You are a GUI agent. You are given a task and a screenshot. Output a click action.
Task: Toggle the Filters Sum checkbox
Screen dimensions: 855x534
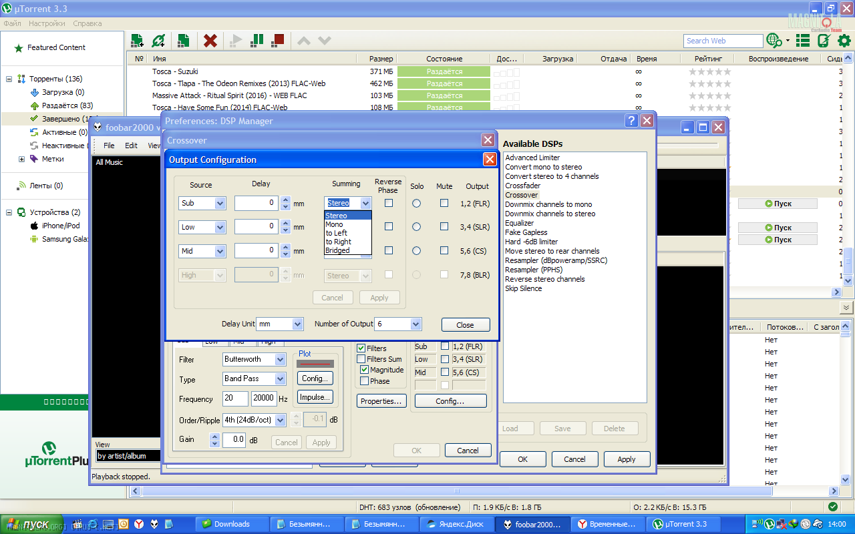pos(361,359)
